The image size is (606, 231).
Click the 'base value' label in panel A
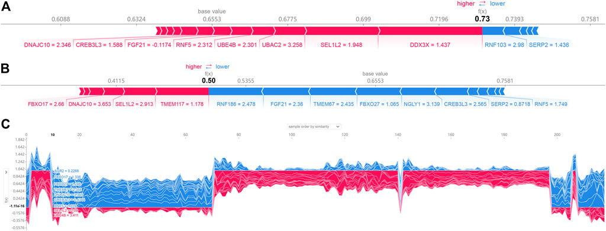[212, 12]
